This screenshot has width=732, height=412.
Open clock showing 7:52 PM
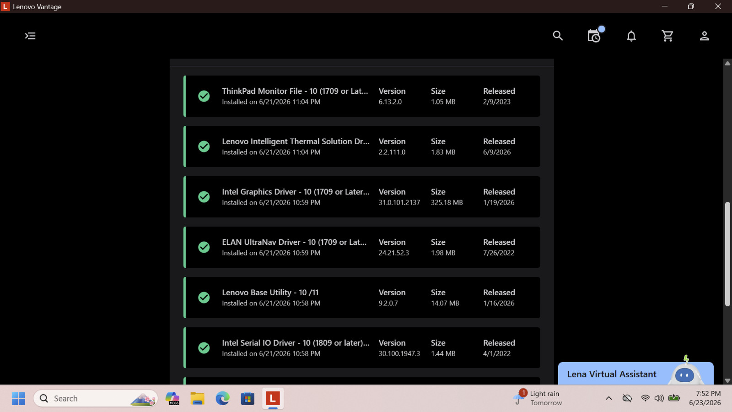point(705,398)
